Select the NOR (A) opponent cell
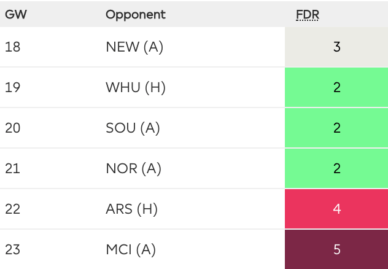 coord(133,168)
